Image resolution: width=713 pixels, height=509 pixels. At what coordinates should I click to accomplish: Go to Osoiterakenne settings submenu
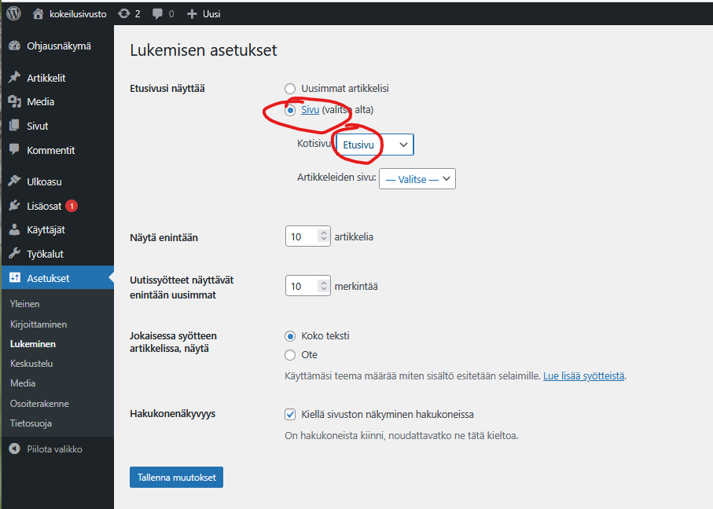(39, 404)
